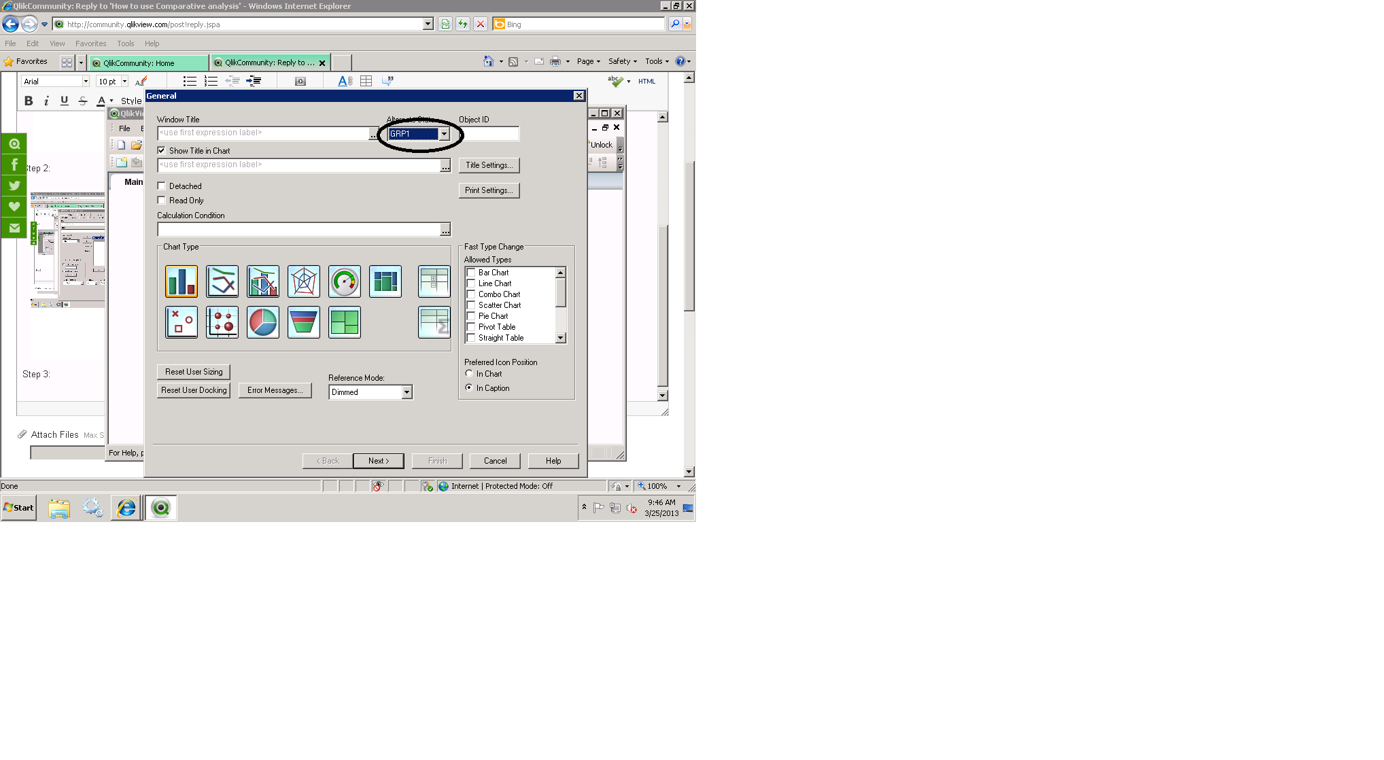Viewport: 1384px width, 760px height.
Task: Expand the Reference Mode Dimmed dropdown
Action: (x=406, y=392)
